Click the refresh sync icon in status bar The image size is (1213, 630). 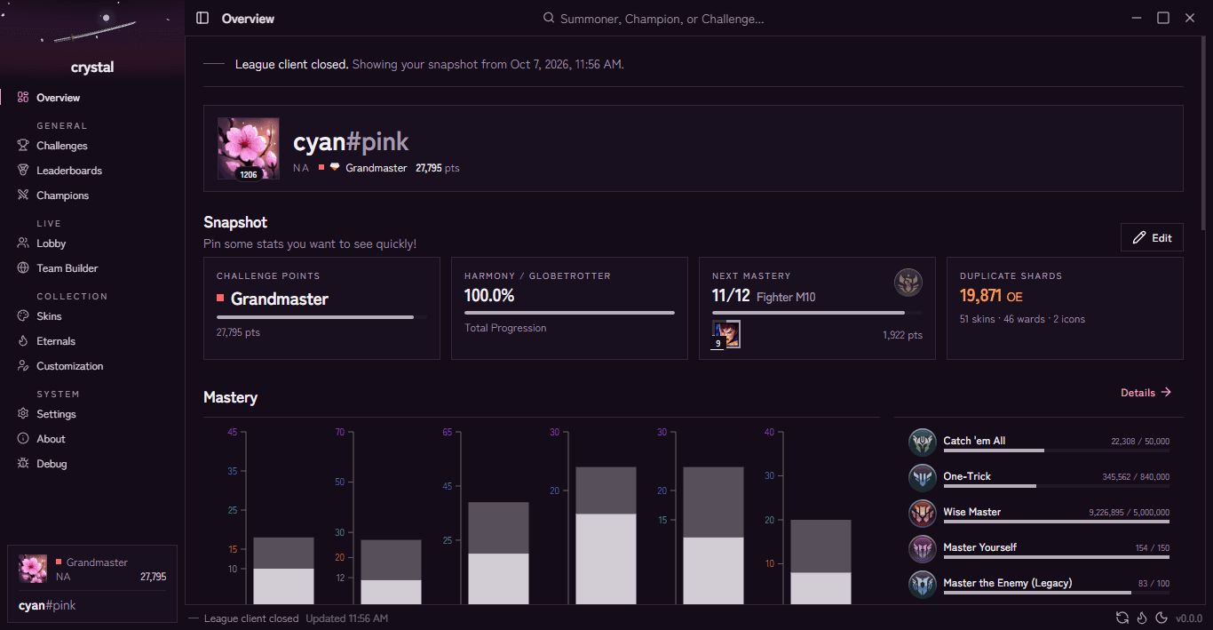pyautogui.click(x=1122, y=618)
